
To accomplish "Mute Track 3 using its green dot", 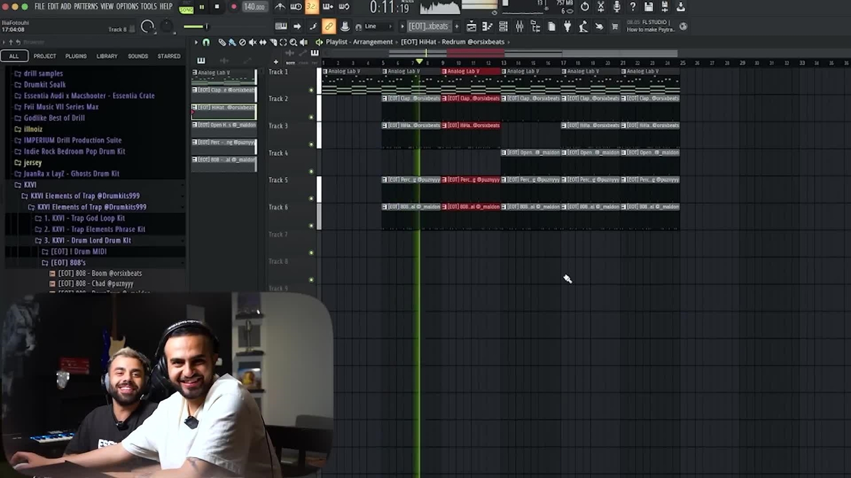I will [x=311, y=145].
